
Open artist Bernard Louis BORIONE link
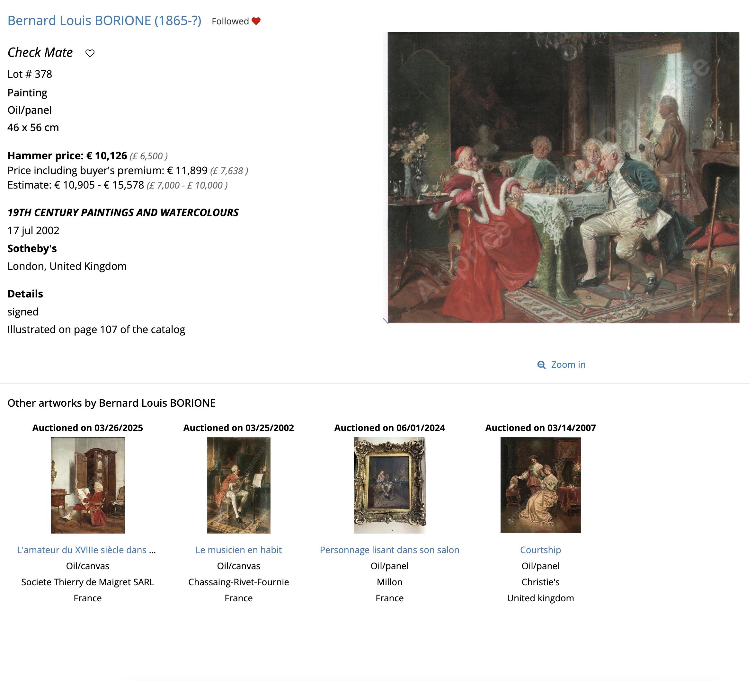click(104, 21)
